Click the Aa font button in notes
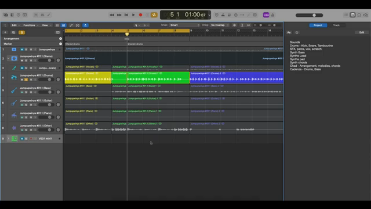The width and height of the screenshot is (371, 209). coord(289,33)
